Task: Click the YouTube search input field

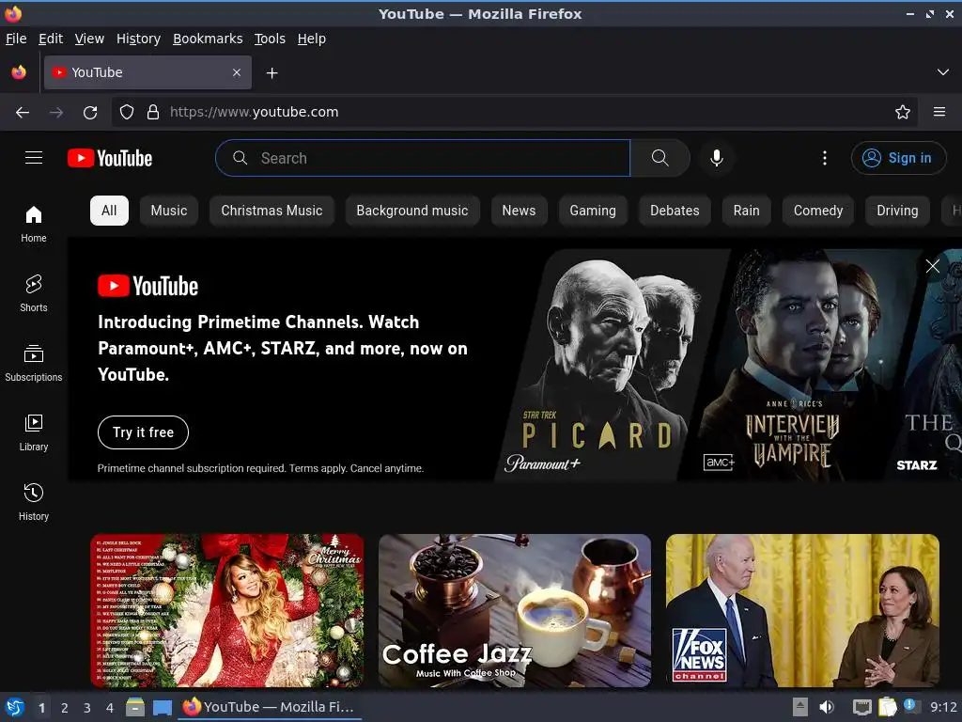Action: [424, 158]
